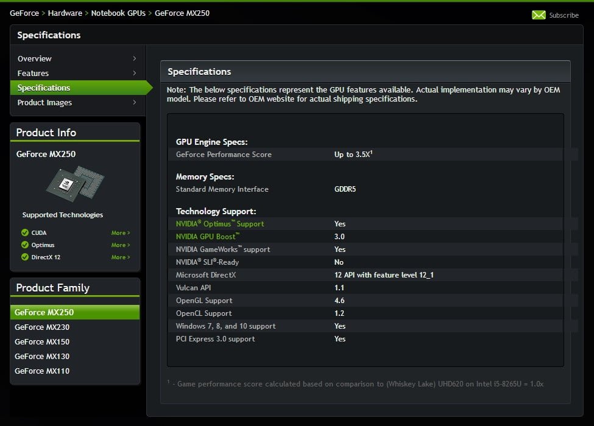This screenshot has height=426, width=594.
Task: Expand the Overview menu arrow
Action: [135, 58]
